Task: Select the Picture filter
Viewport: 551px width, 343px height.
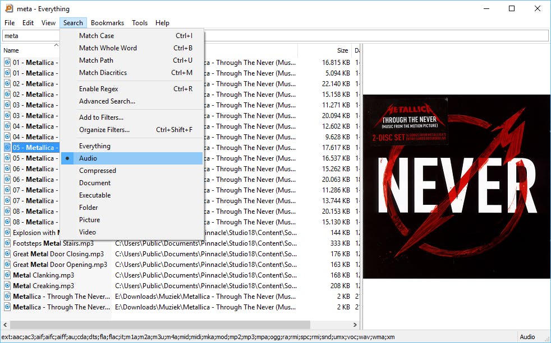Action: point(132,220)
